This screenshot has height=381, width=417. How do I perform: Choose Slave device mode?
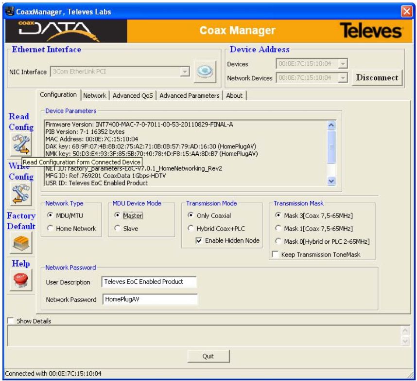117,228
